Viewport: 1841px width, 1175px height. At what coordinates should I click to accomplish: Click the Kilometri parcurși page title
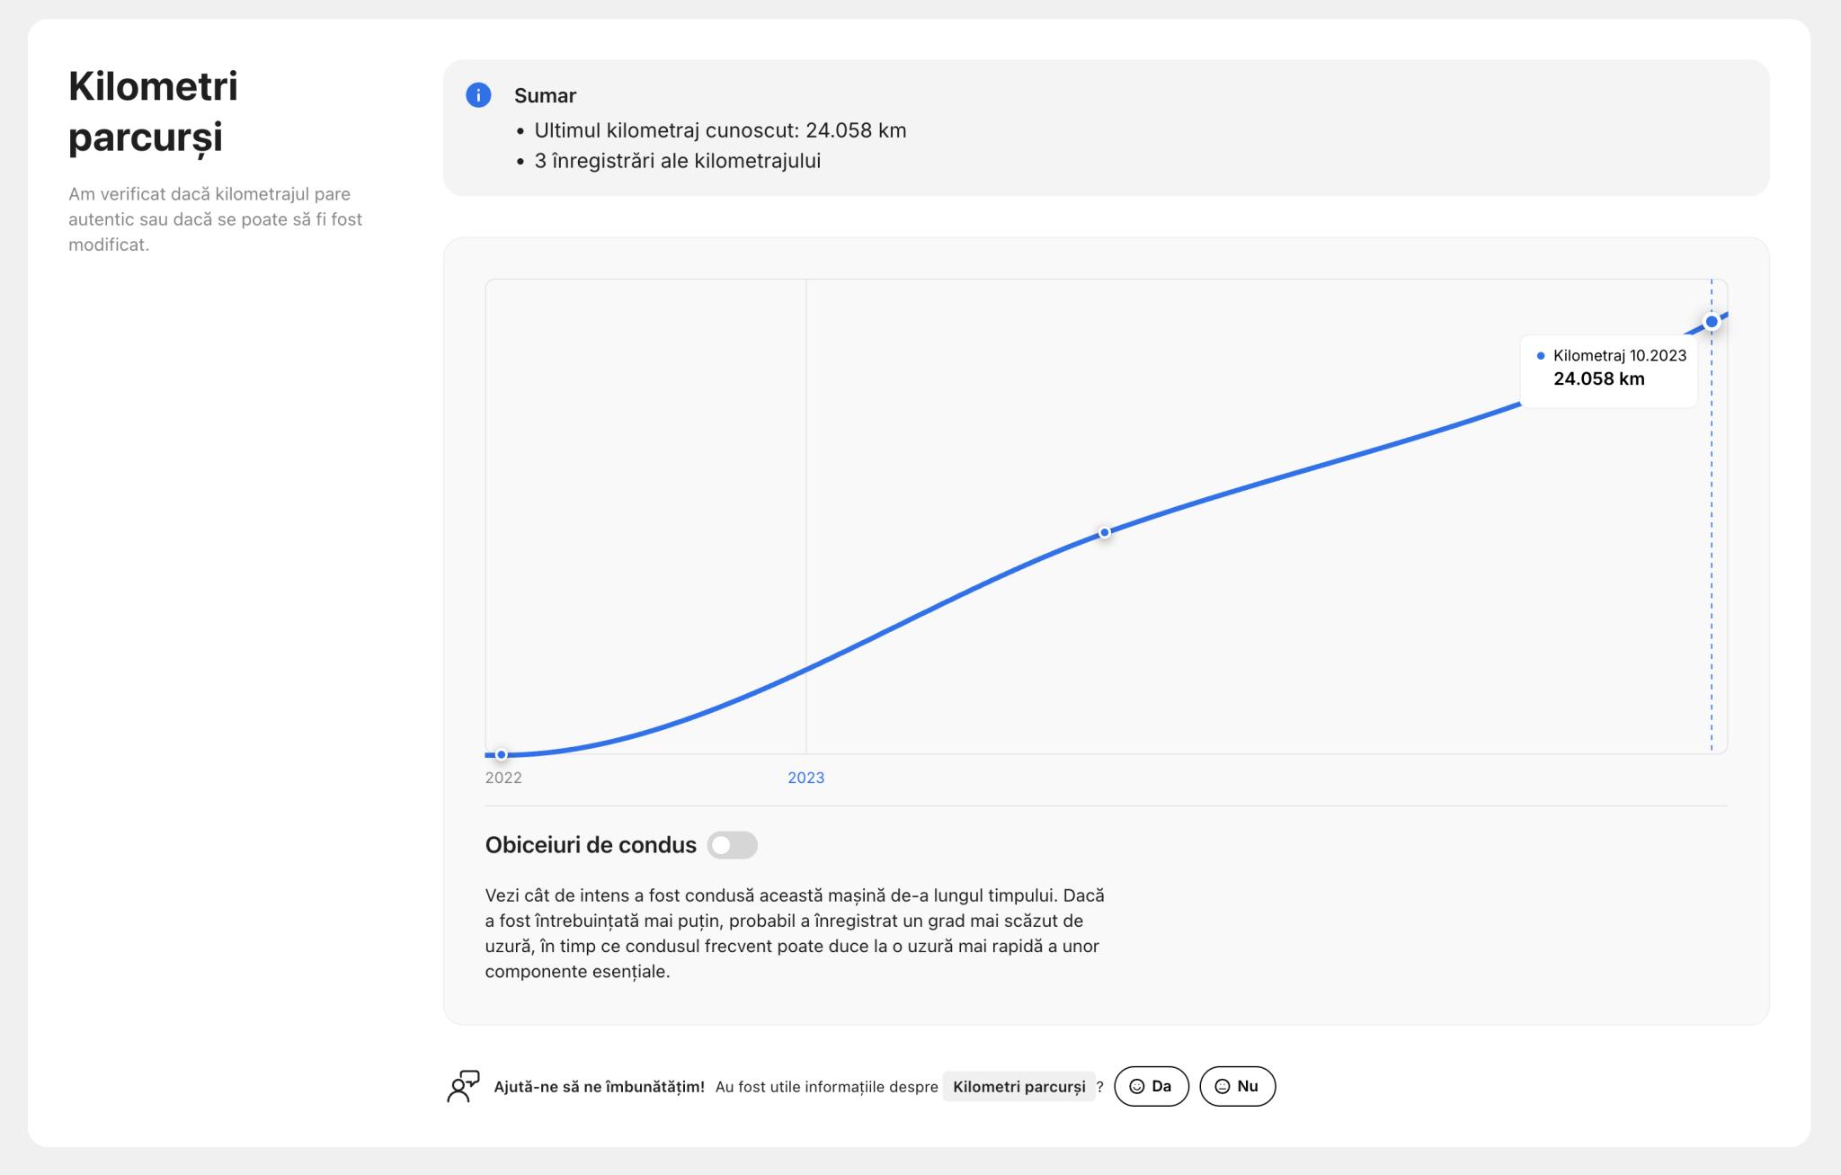[x=154, y=111]
